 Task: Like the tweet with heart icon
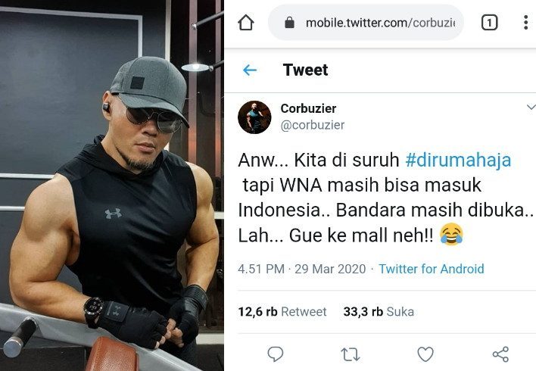click(425, 354)
